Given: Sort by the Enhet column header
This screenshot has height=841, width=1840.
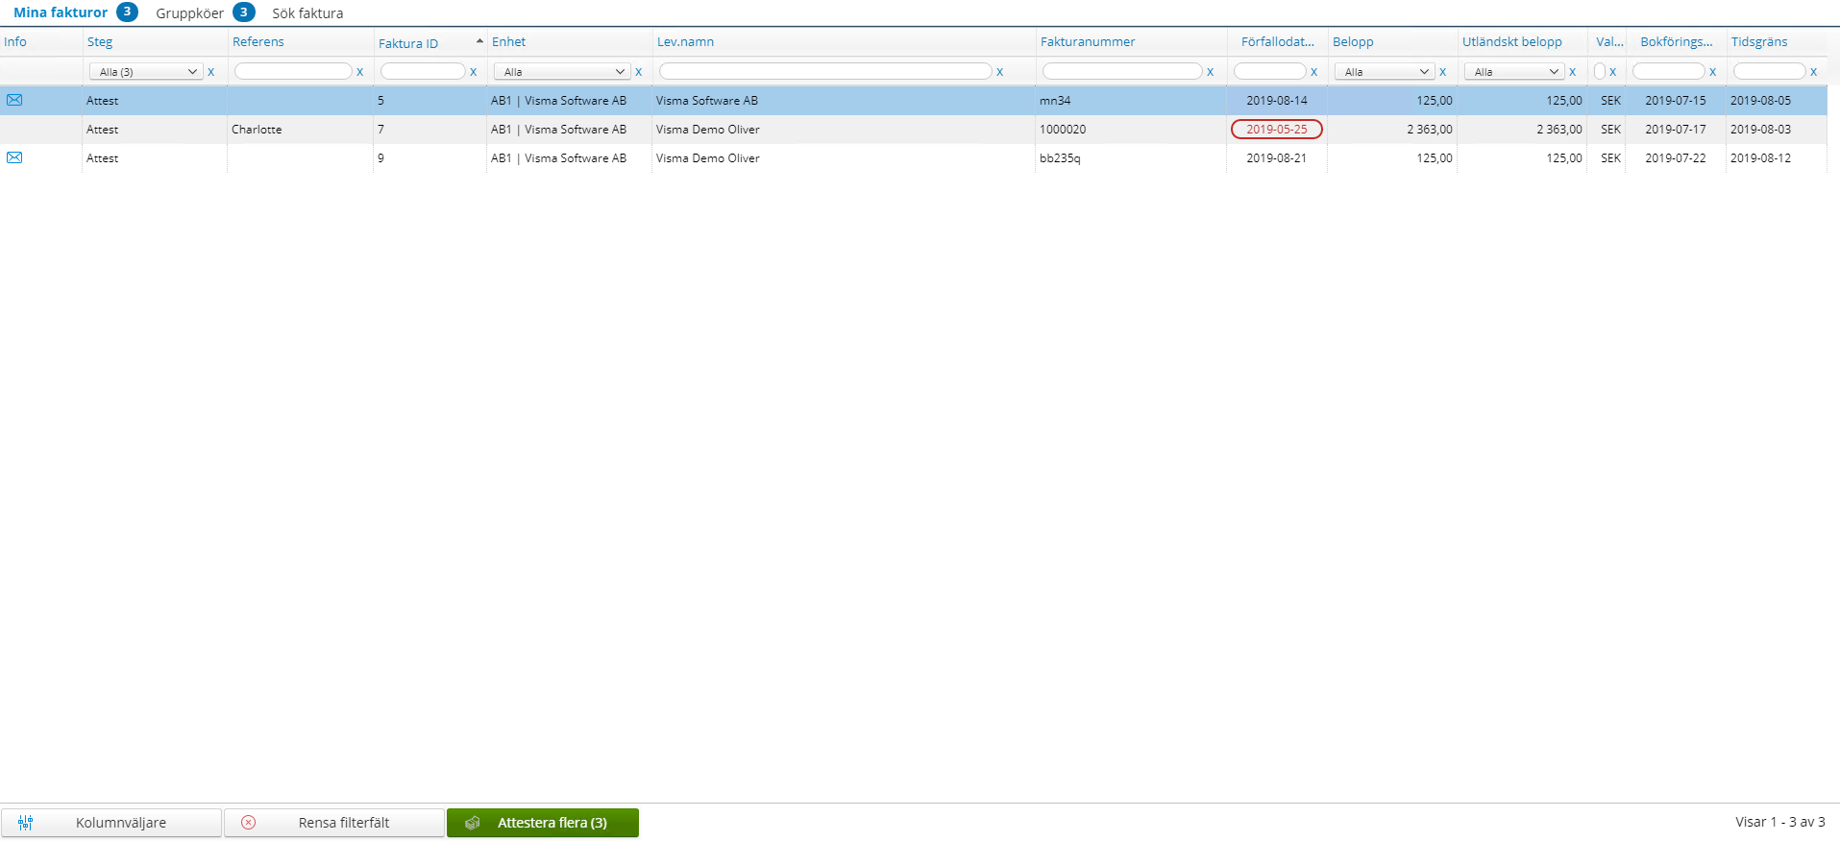Looking at the screenshot, I should pyautogui.click(x=509, y=41).
